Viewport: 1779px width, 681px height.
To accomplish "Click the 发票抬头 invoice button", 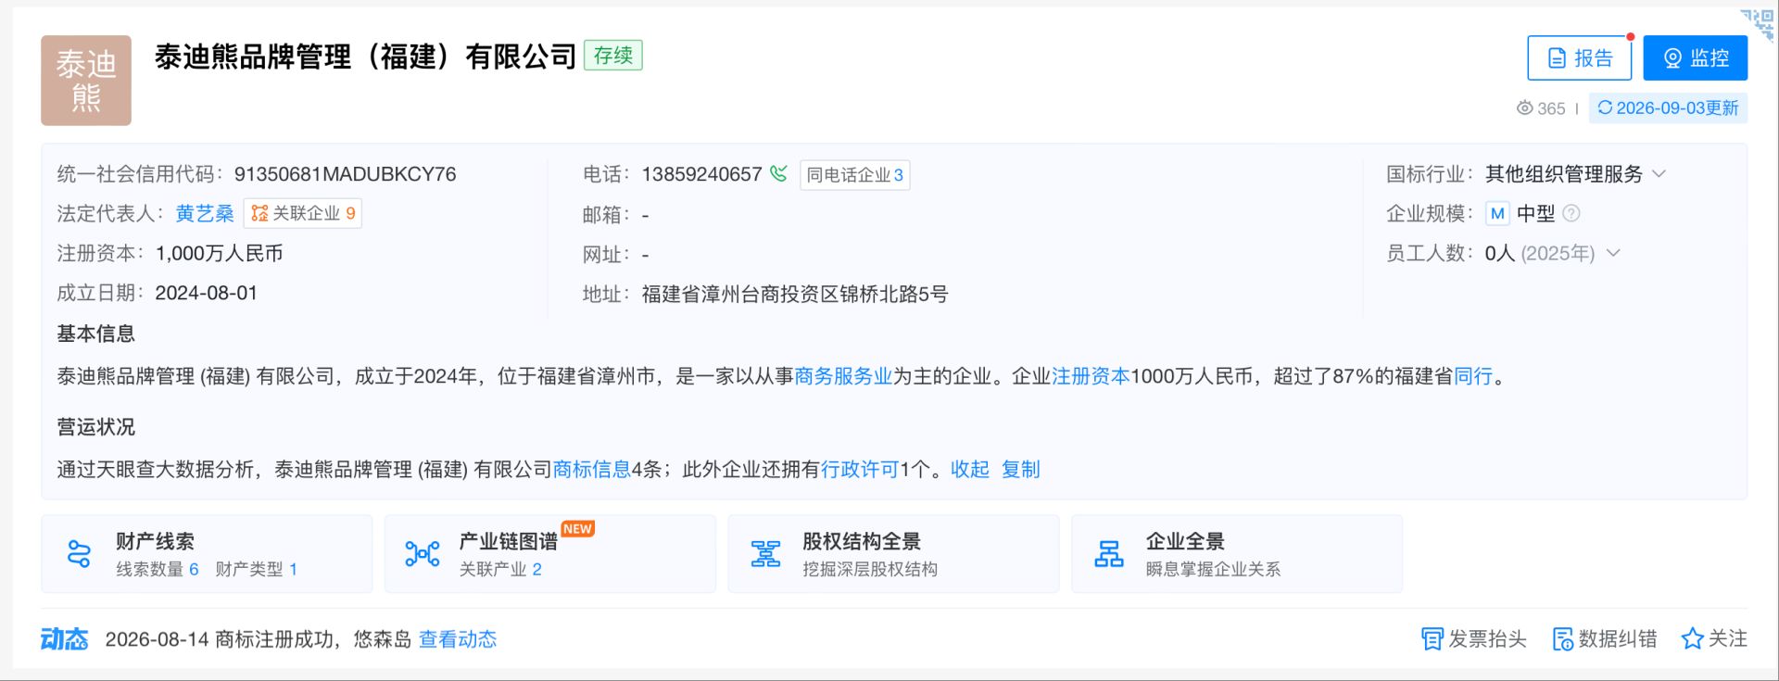I will point(1473,639).
